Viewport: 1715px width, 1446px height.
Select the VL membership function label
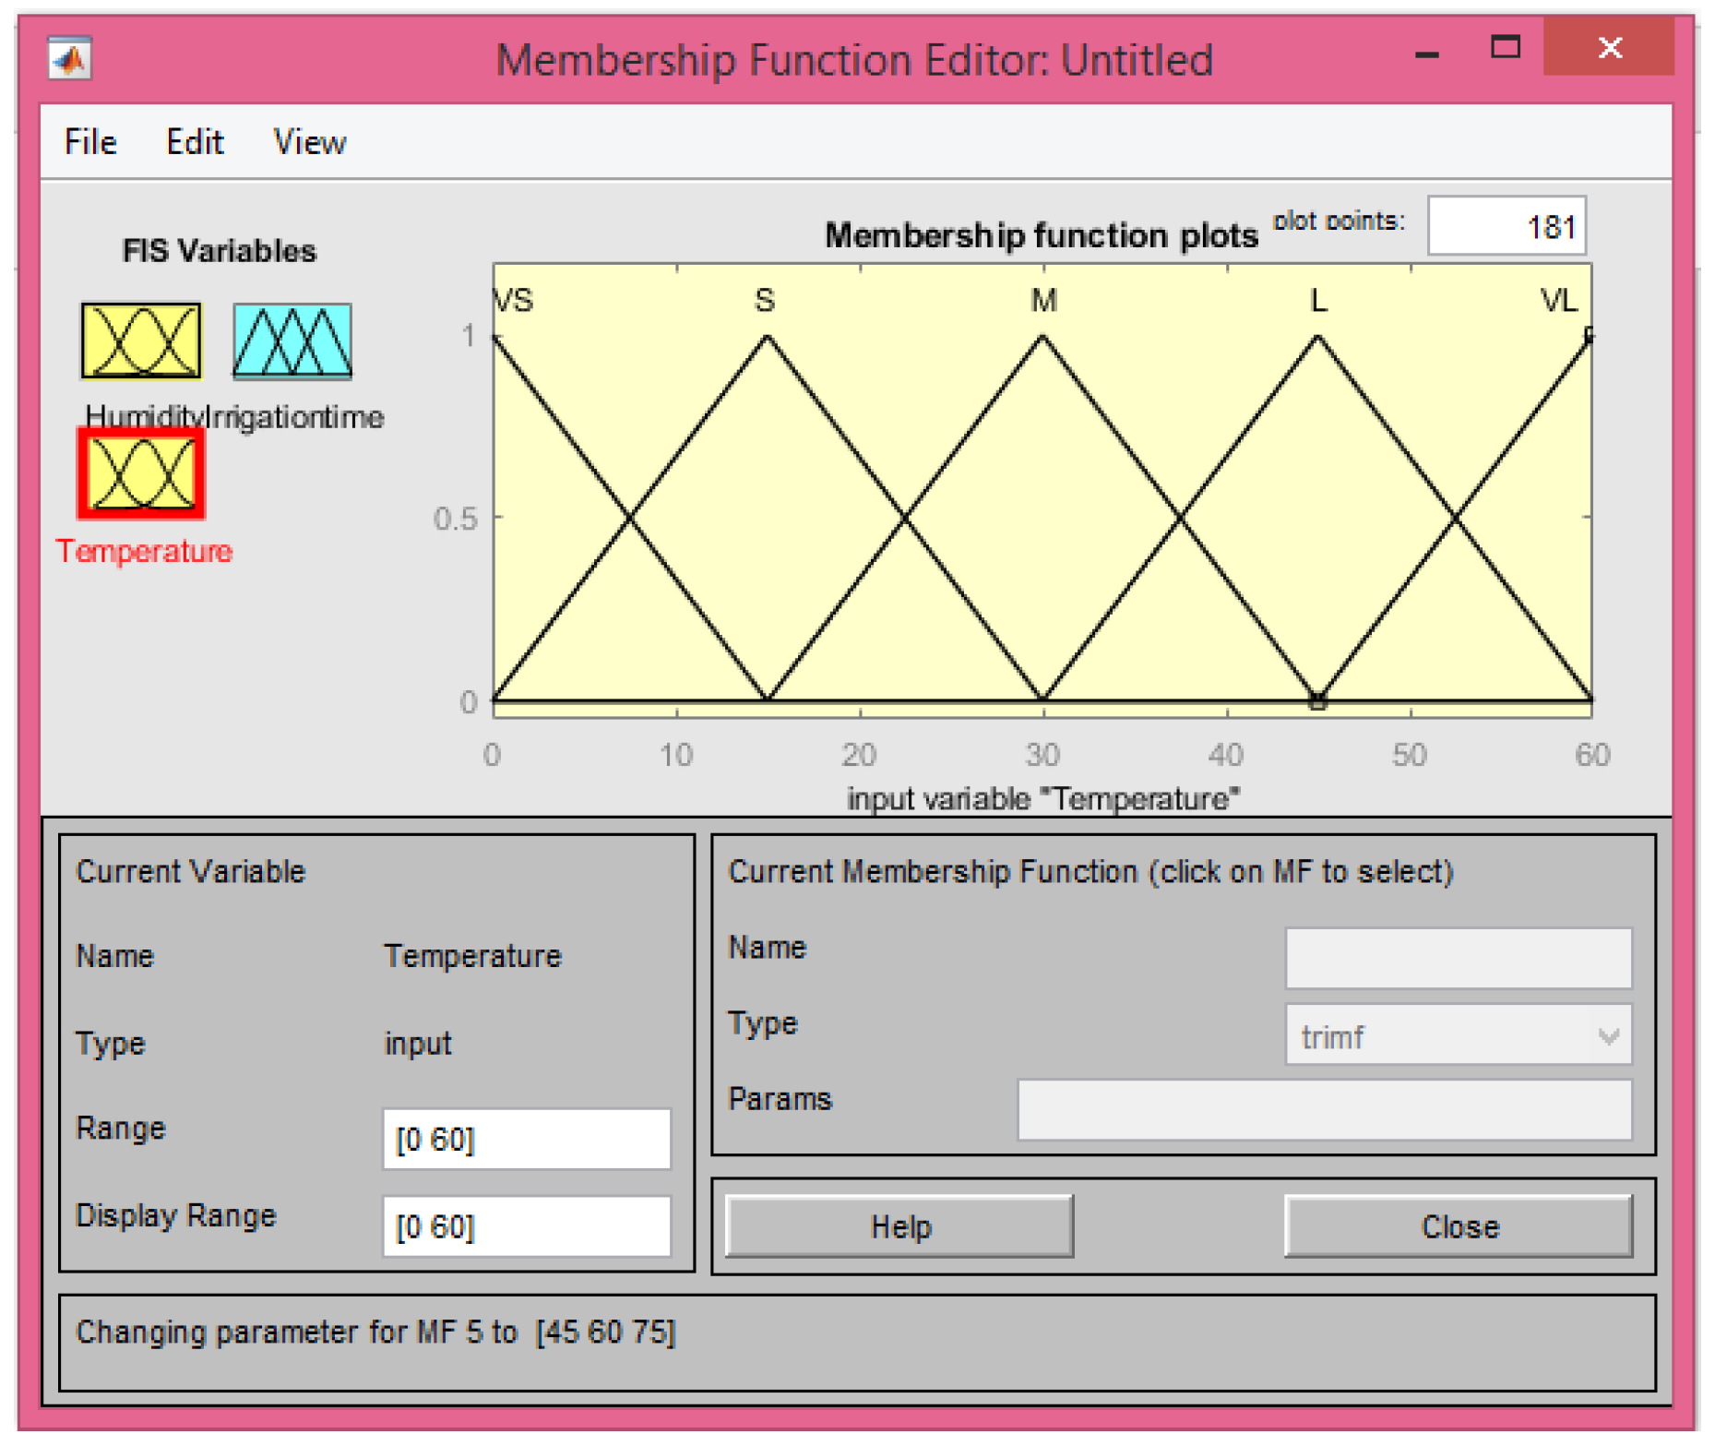click(1558, 301)
